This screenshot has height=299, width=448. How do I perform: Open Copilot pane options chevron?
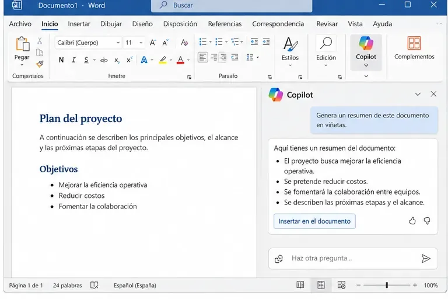click(x=418, y=95)
